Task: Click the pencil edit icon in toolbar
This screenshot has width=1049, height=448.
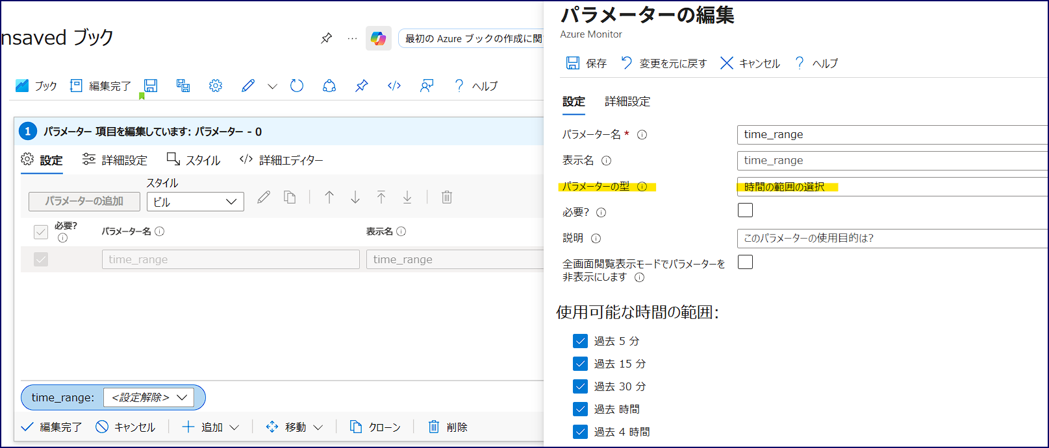Action: coord(248,86)
